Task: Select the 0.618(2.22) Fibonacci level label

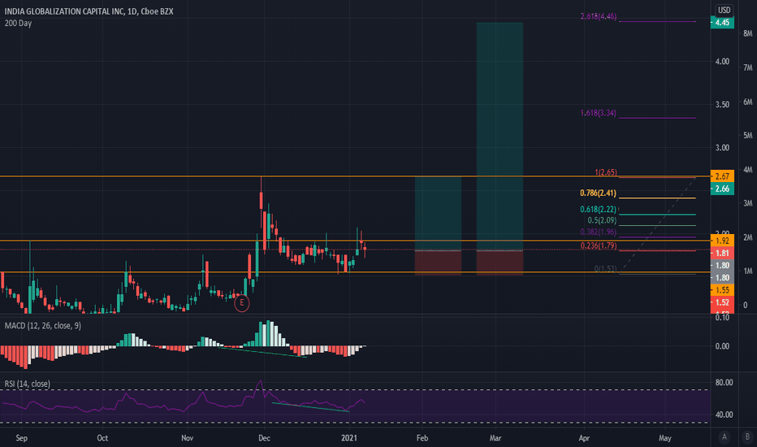Action: pyautogui.click(x=598, y=209)
